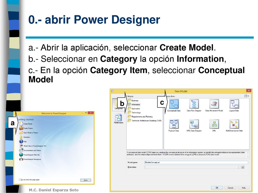Viewport: 258px width, 193px height.
Task: Click the Extensions select button icon
Action: tap(242, 167)
